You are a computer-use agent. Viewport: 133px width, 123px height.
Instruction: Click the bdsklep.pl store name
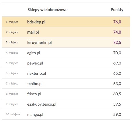point(36,22)
